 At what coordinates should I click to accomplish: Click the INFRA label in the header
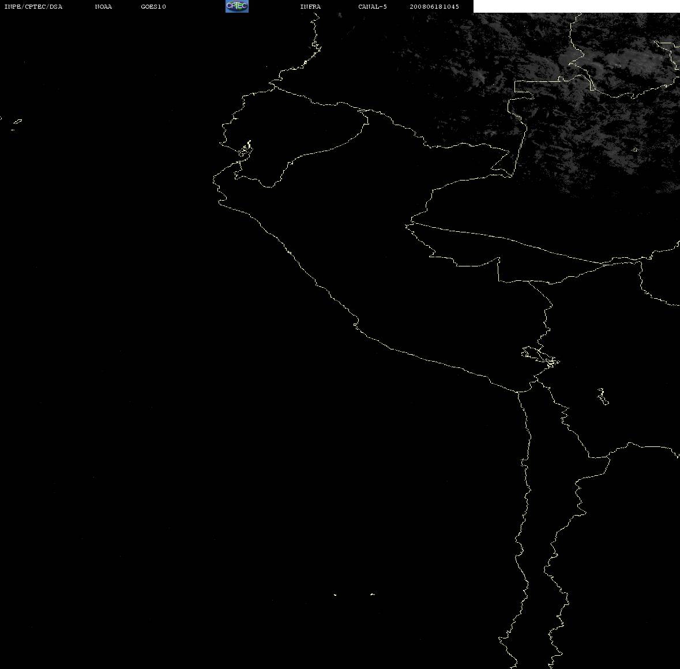[x=310, y=6]
